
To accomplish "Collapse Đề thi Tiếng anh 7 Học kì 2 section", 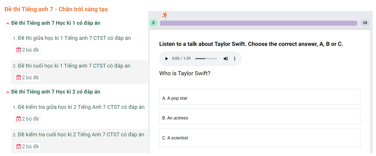I will point(8,92).
